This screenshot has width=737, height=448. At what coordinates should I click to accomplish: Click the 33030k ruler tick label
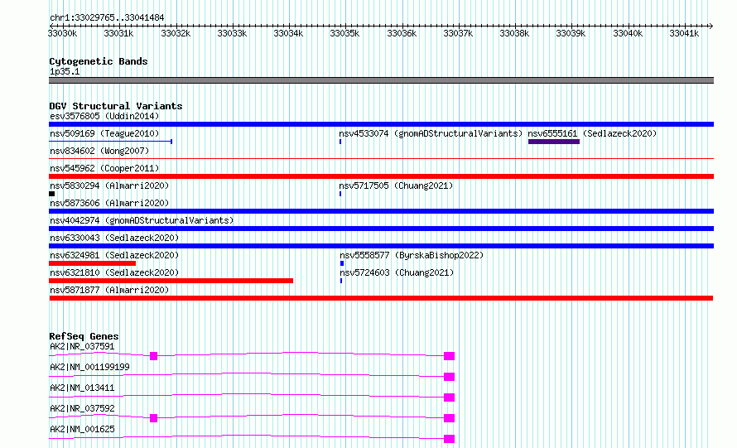(x=62, y=33)
